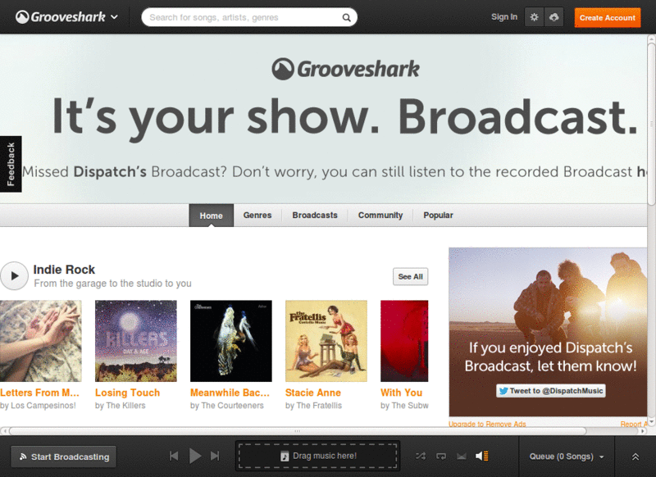Visit artist The Killers link
Viewport: 656px width, 477px height.
tap(126, 406)
